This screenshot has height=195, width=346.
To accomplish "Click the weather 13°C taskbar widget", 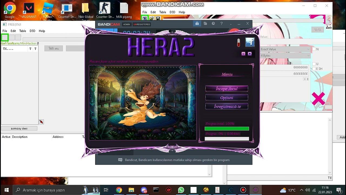I will click(x=288, y=190).
